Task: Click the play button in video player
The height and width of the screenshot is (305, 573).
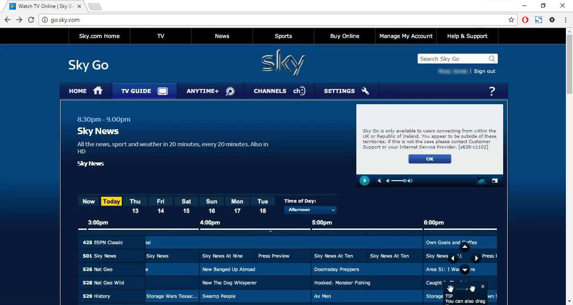Action: [x=364, y=181]
